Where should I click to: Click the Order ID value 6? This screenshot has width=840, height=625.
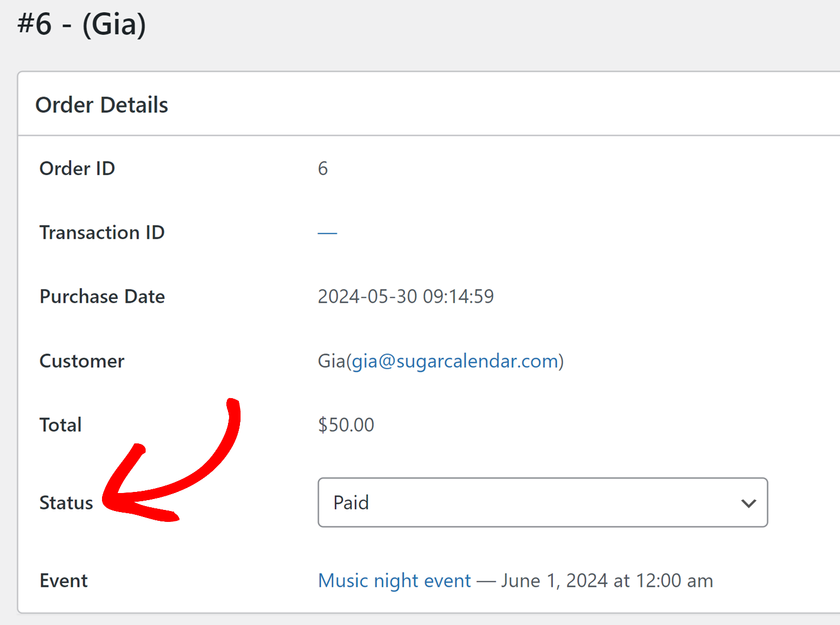pyautogui.click(x=323, y=169)
